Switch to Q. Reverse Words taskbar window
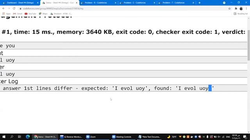The image size is (250, 140). [x=71, y=136]
